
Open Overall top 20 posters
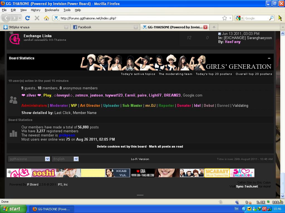click(254, 74)
